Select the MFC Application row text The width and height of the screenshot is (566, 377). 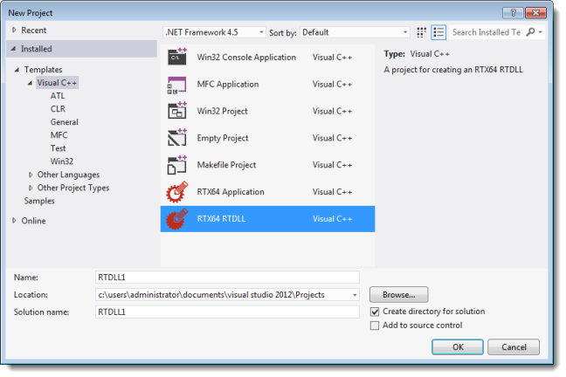click(228, 85)
